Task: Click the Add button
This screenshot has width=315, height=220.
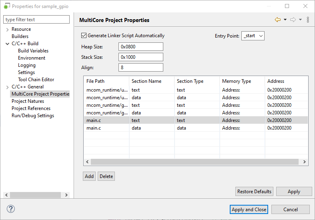Action: click(89, 176)
